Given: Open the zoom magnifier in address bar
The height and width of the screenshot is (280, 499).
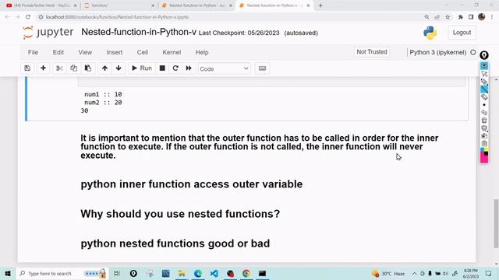Looking at the screenshot, I should click(426, 17).
